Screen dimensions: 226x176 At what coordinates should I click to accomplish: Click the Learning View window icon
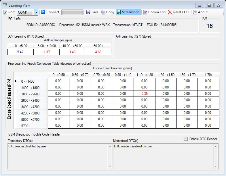[5, 5]
